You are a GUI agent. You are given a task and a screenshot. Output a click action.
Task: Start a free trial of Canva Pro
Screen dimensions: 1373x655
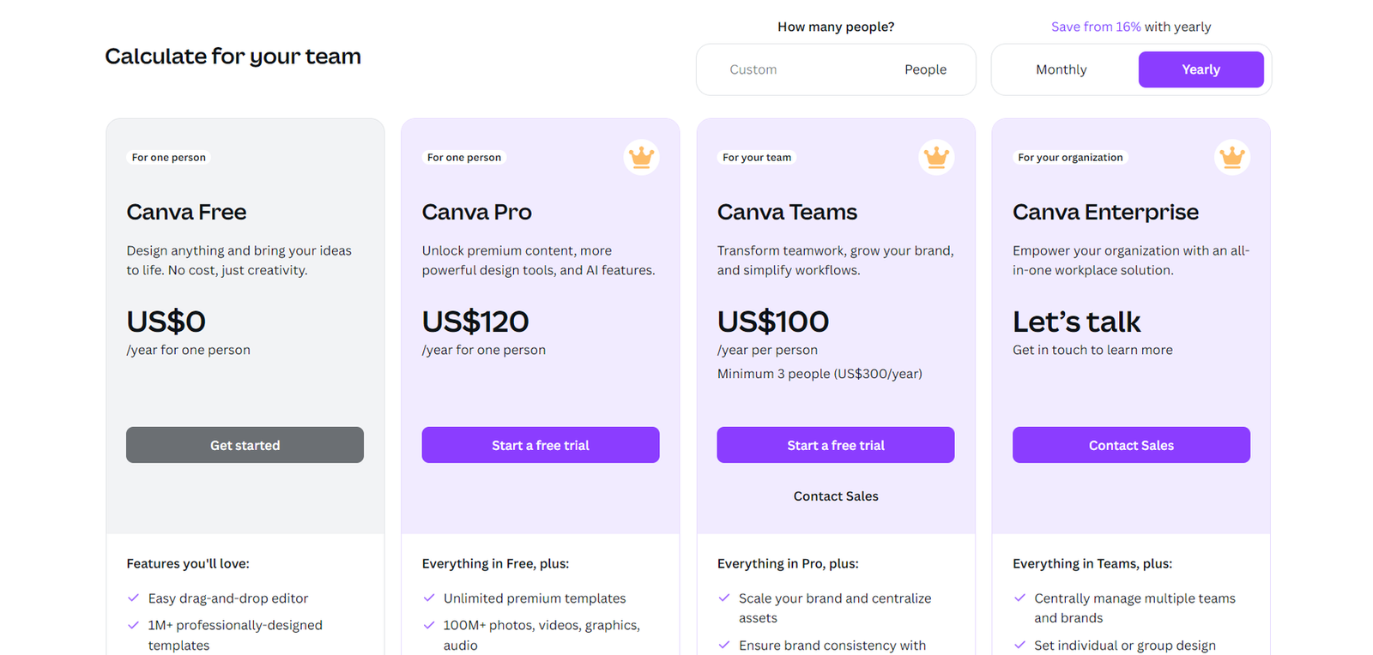pyautogui.click(x=540, y=445)
